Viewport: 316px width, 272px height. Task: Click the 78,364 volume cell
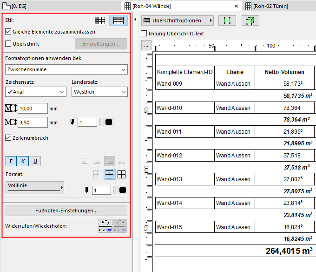284,108
